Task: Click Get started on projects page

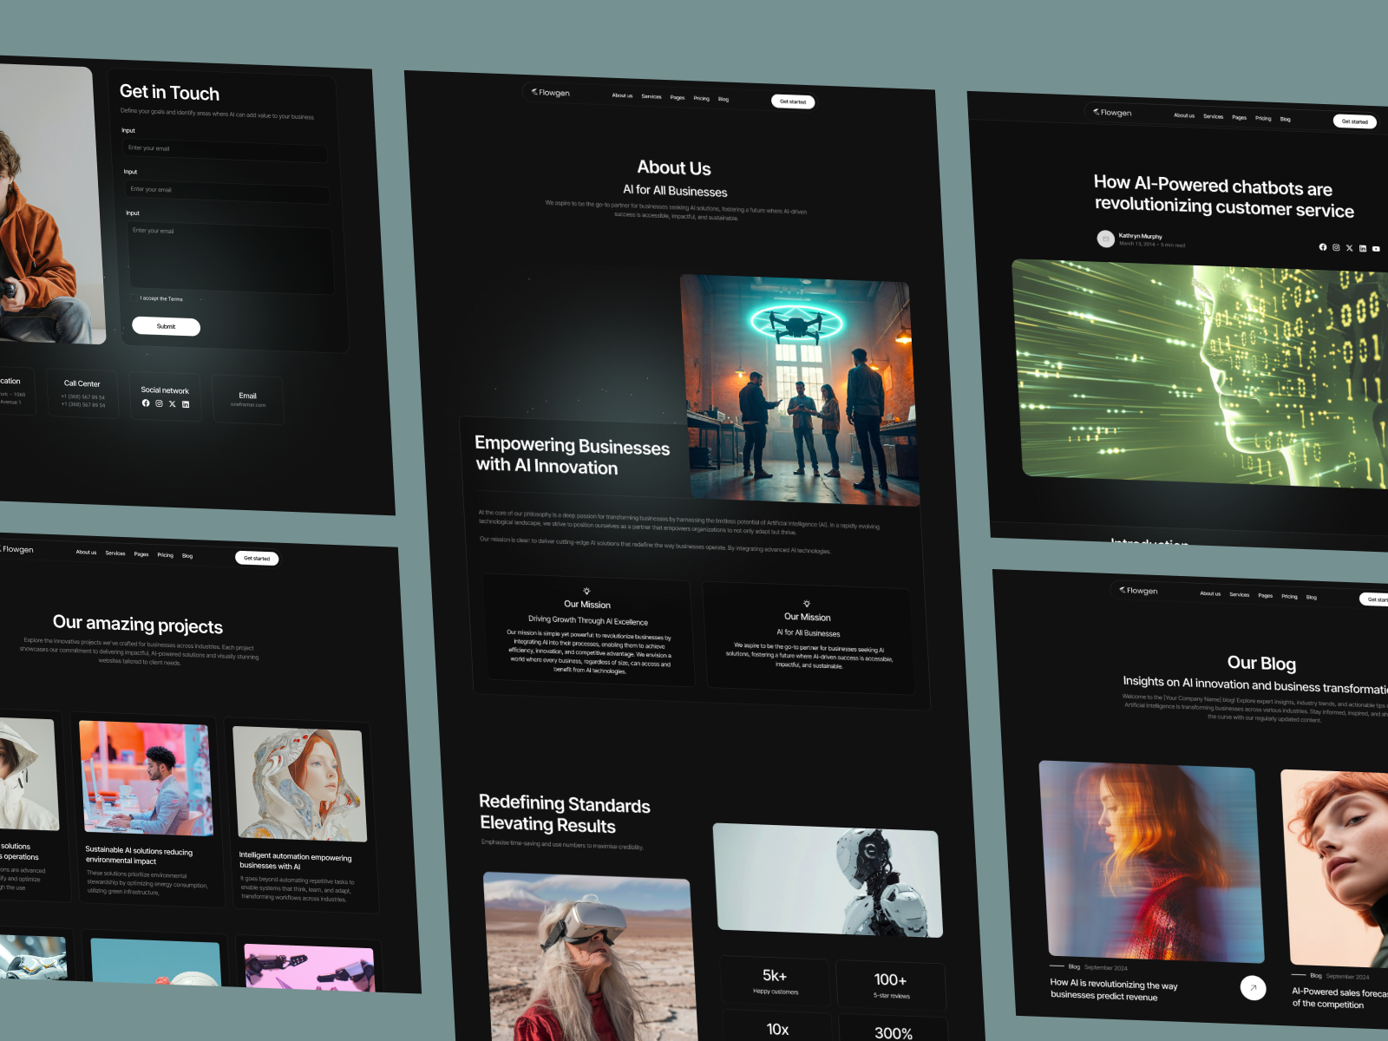Action: click(x=257, y=558)
